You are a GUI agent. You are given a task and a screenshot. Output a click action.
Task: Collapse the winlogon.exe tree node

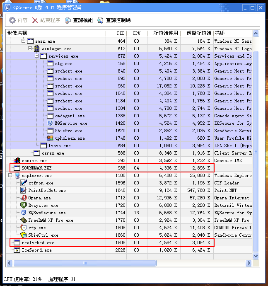(x=30, y=48)
